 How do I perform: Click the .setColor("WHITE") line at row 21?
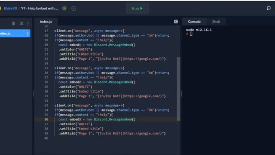tap(75, 50)
